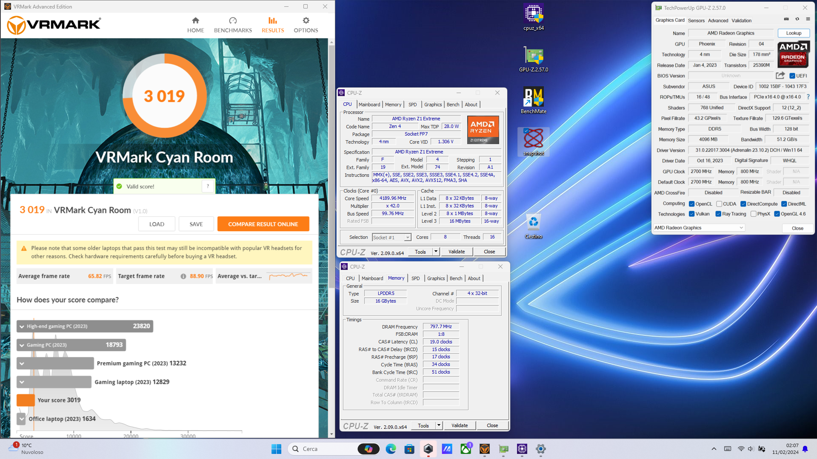
Task: Click the orange Your score swatch
Action: pos(26,400)
